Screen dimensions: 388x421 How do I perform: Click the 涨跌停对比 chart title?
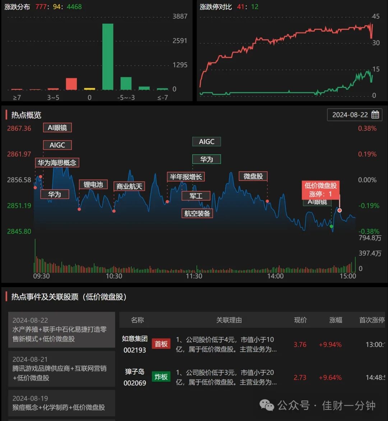click(216, 7)
